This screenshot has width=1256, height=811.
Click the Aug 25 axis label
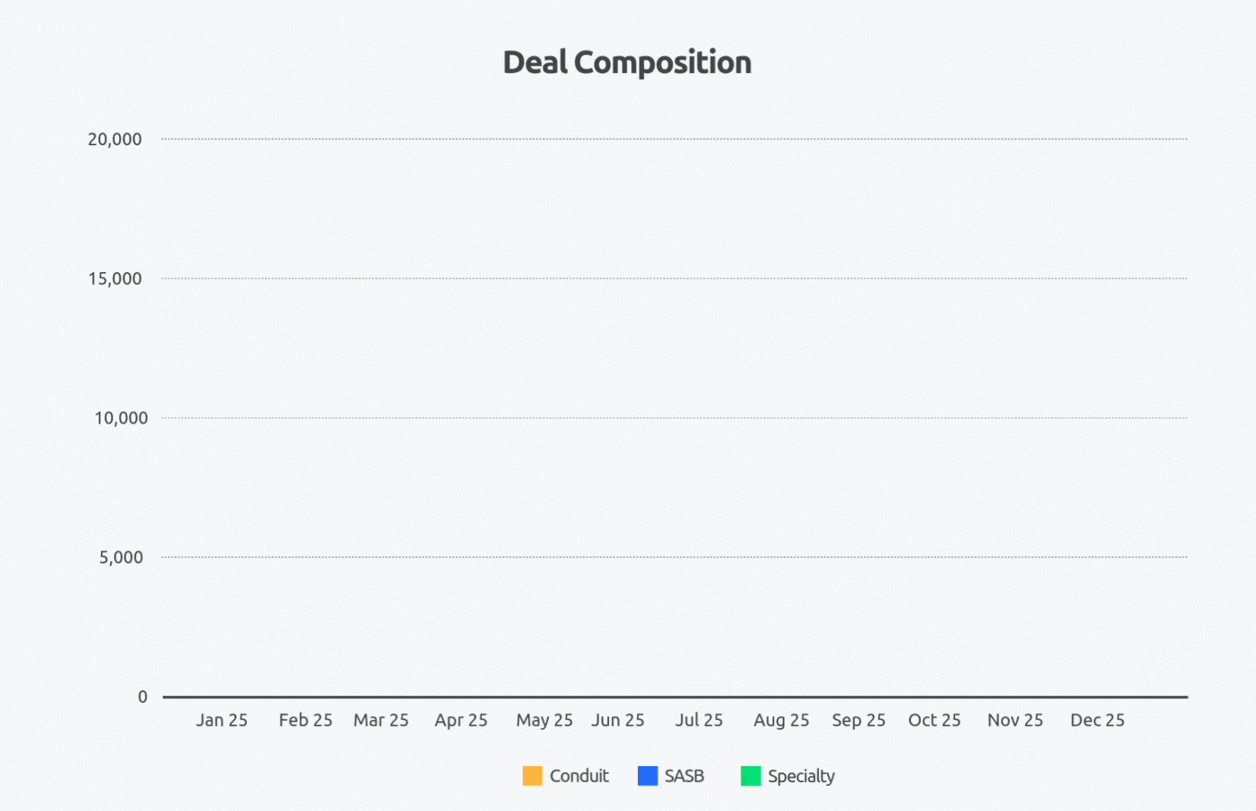(781, 720)
